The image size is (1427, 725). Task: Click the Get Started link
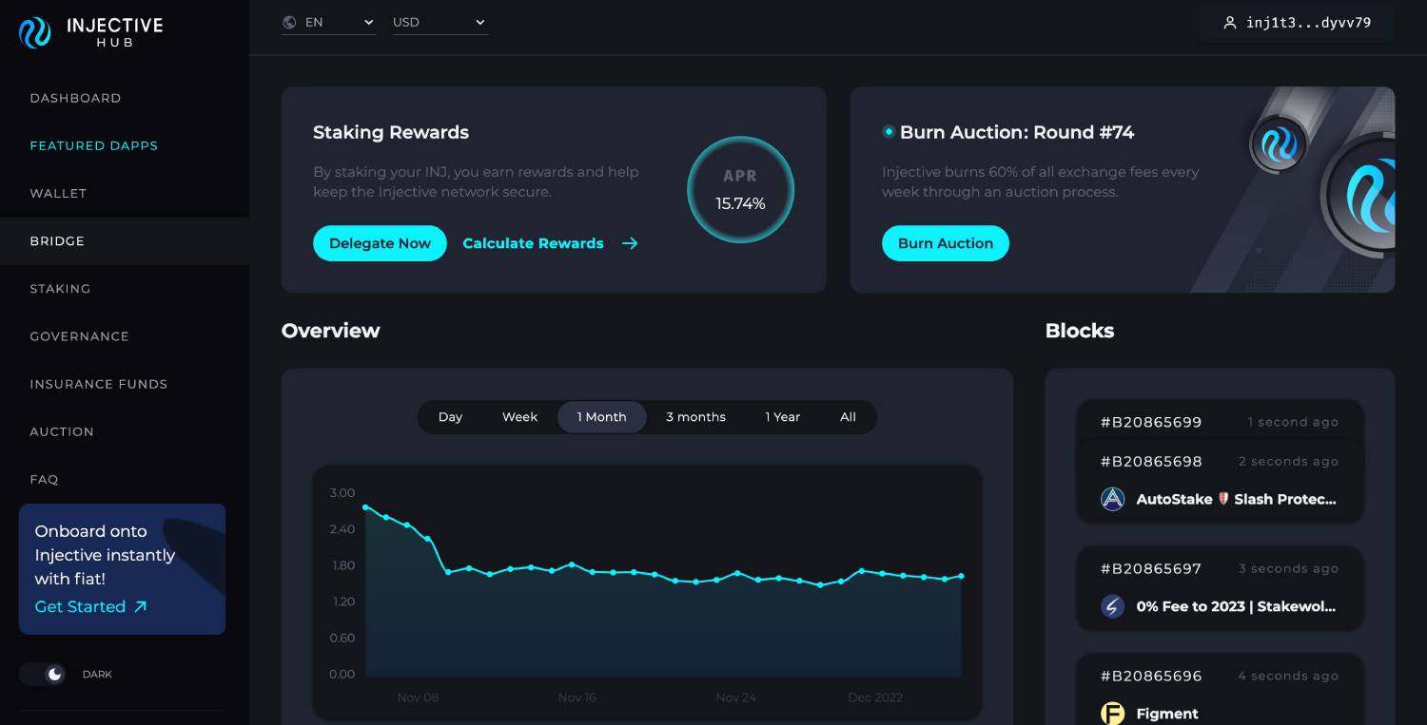click(80, 606)
